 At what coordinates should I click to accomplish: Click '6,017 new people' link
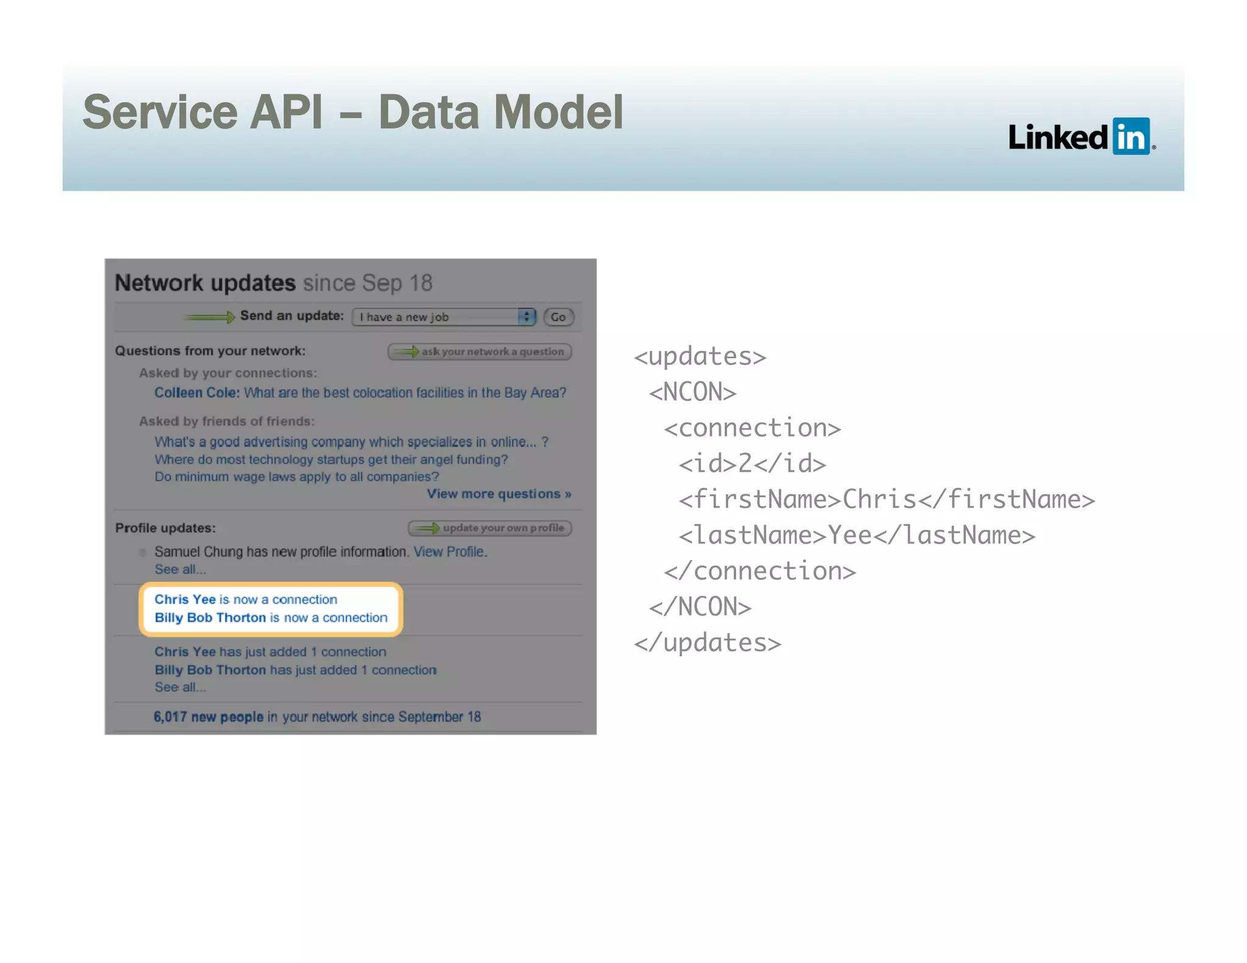click(x=208, y=716)
